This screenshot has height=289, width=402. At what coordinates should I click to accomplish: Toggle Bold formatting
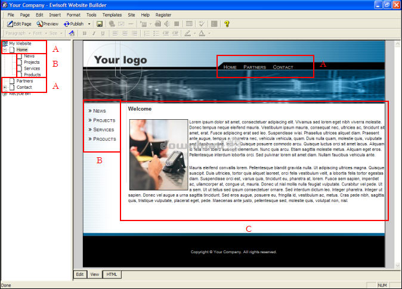(84, 33)
